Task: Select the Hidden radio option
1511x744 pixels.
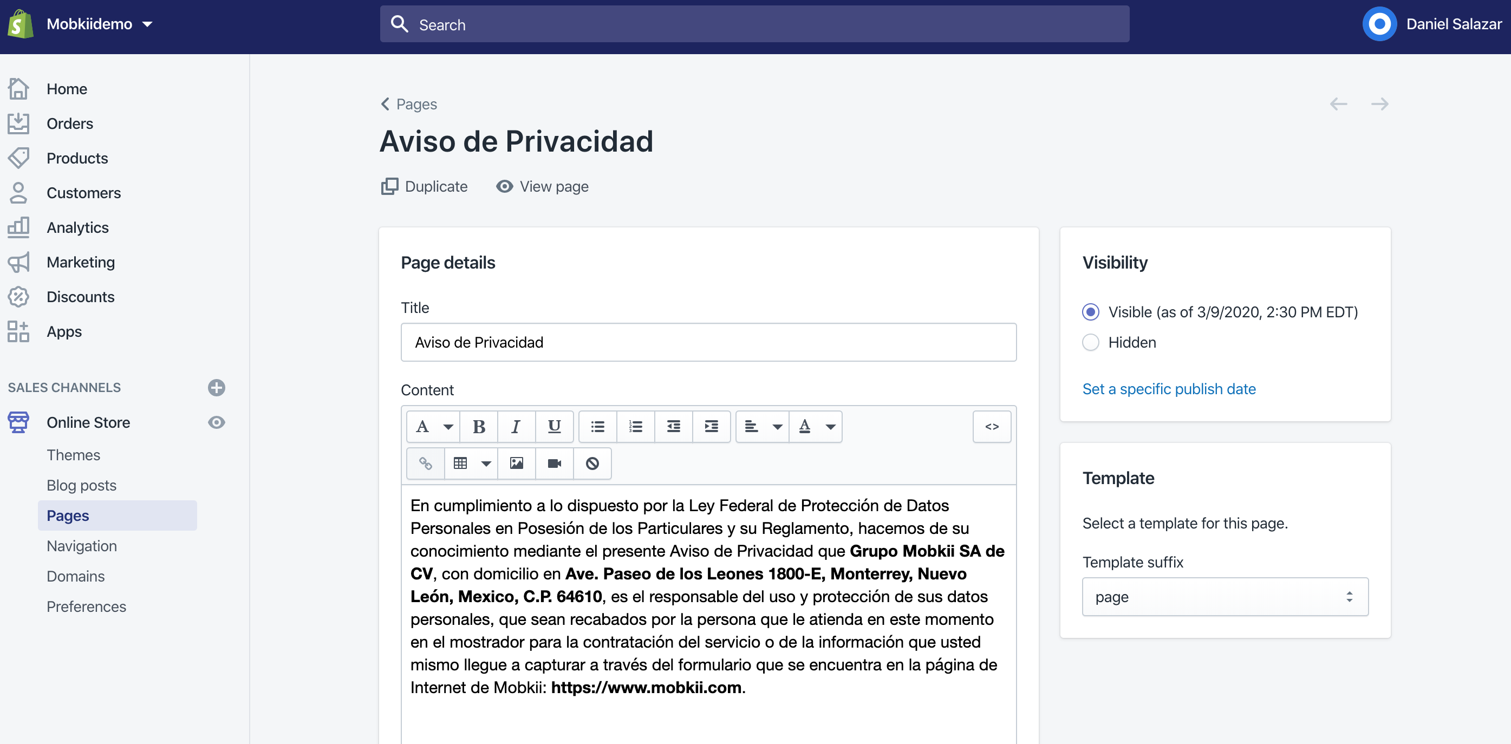Action: [1090, 342]
